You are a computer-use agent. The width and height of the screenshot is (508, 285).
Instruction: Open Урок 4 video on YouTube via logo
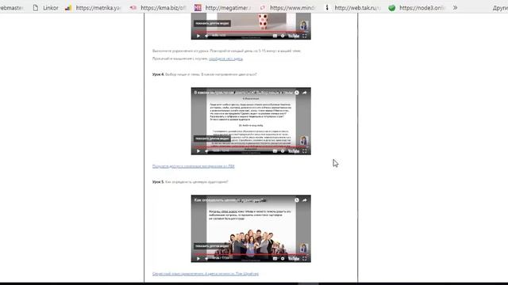[294, 151]
